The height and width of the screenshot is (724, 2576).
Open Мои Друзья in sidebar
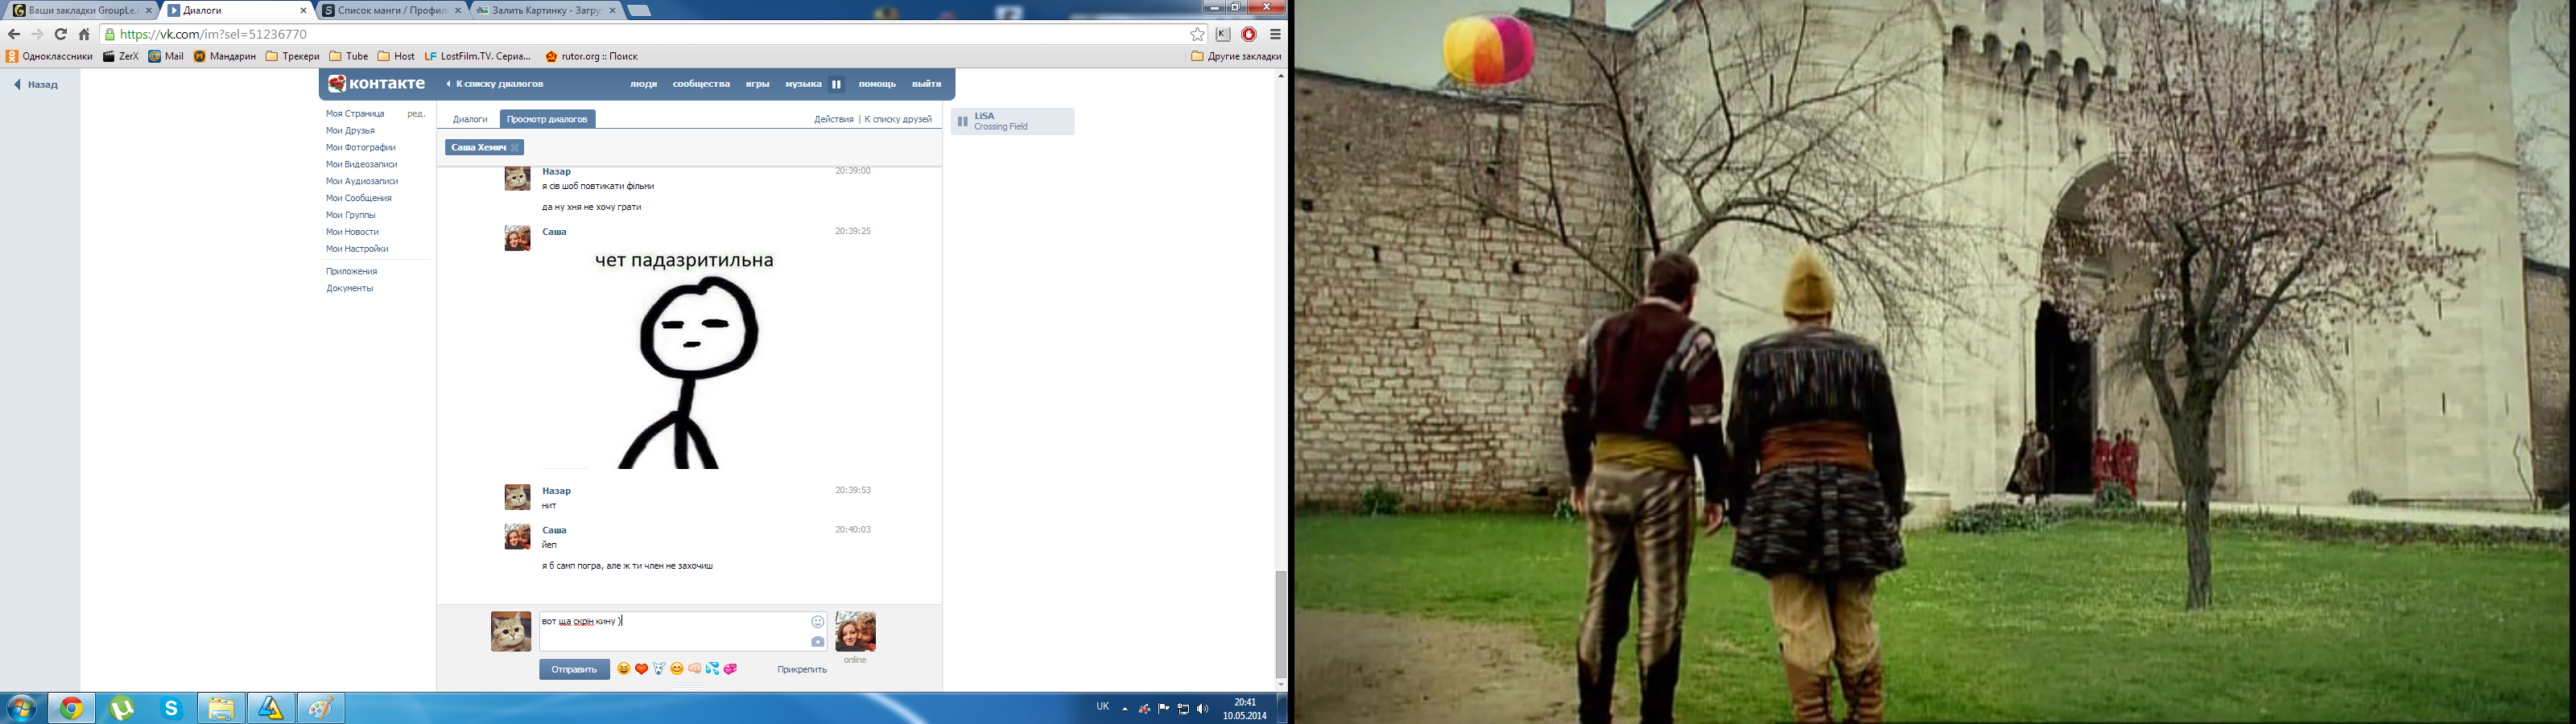pyautogui.click(x=350, y=131)
